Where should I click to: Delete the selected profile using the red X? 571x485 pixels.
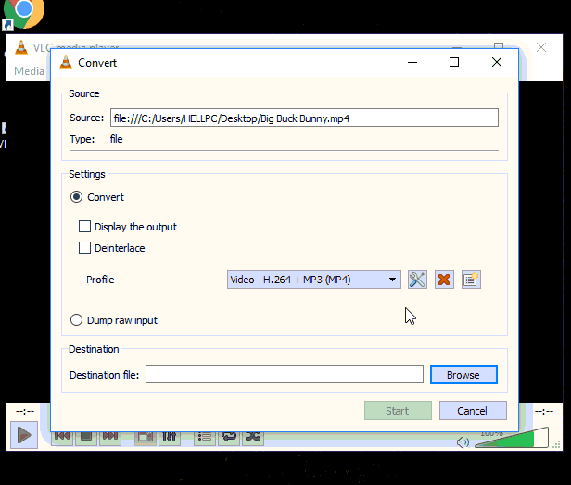click(x=444, y=280)
